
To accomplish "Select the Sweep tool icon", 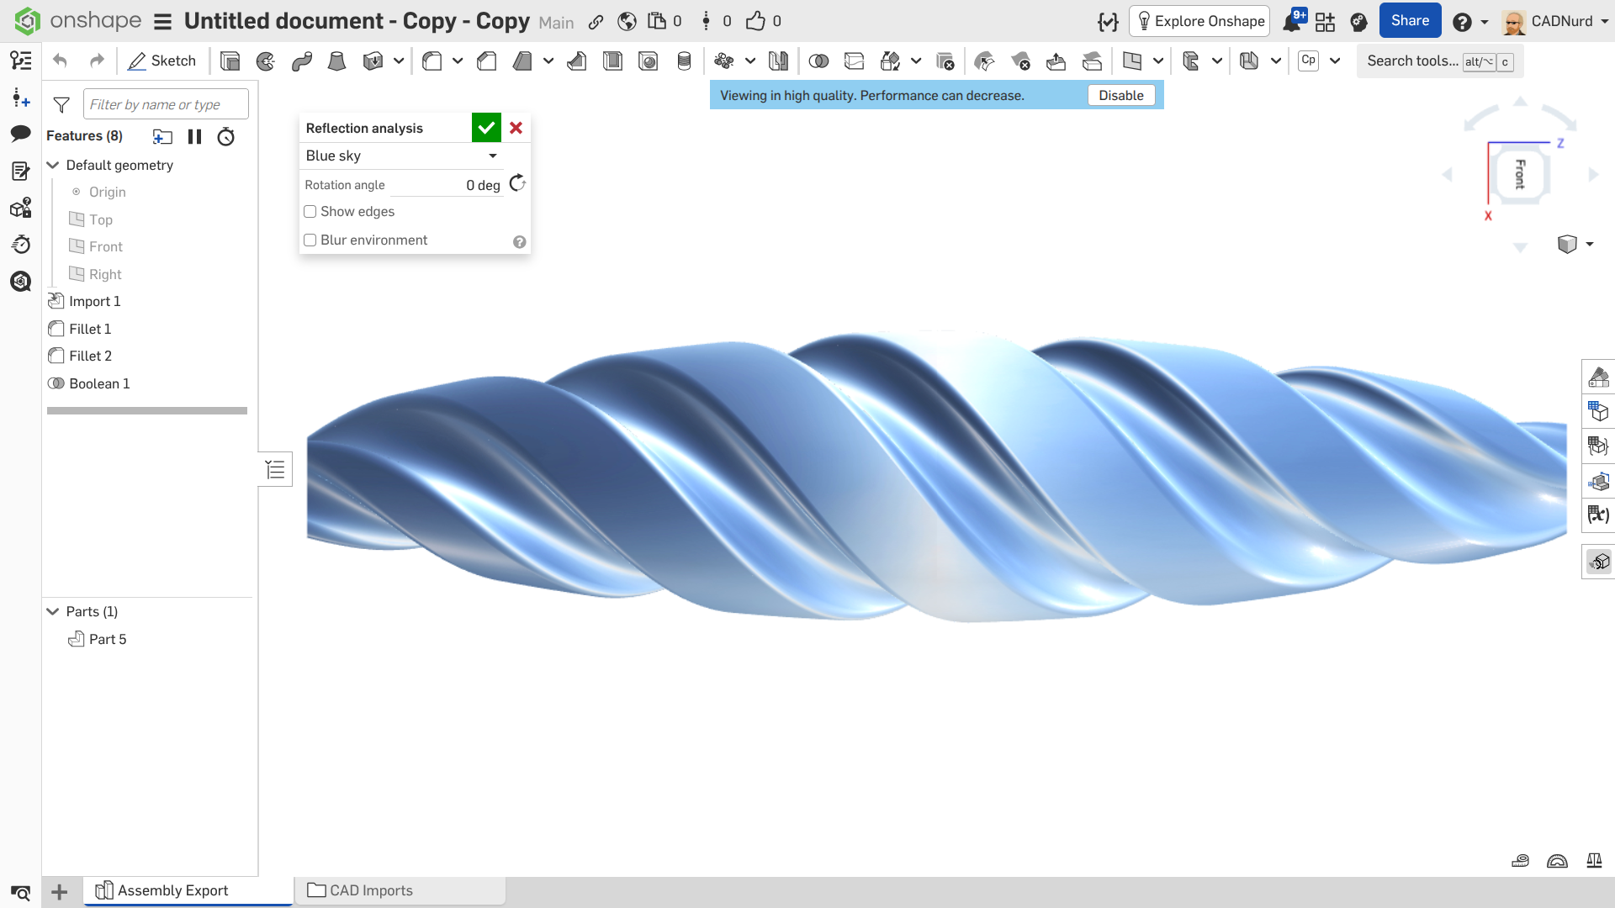I will (301, 61).
